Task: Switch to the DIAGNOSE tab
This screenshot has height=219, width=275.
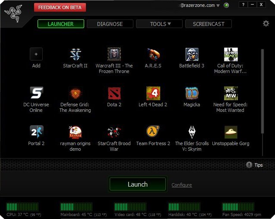Action: (110, 24)
